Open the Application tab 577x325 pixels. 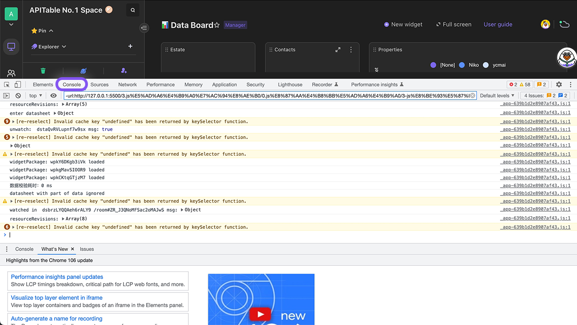[224, 84]
